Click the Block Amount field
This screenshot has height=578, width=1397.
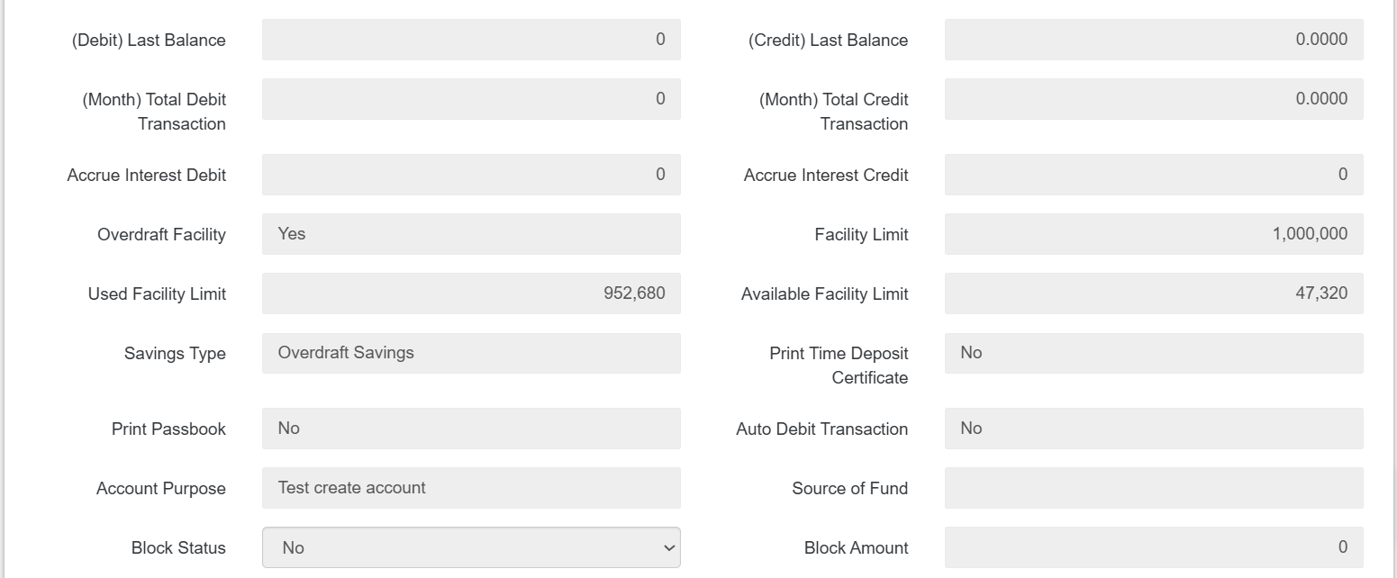[1153, 547]
